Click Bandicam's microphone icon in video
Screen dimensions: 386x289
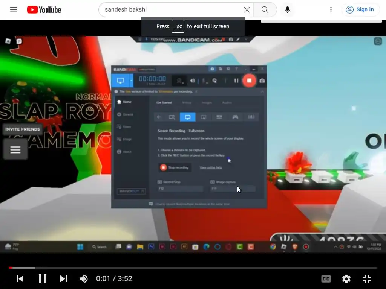tap(205, 81)
